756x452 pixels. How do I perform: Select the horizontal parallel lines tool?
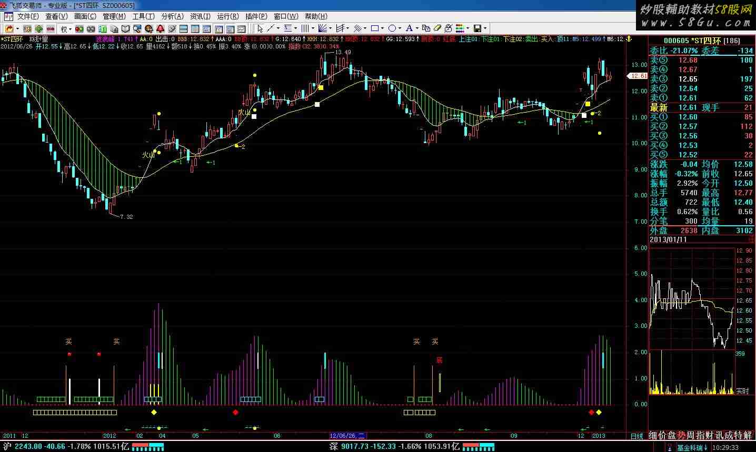click(288, 28)
